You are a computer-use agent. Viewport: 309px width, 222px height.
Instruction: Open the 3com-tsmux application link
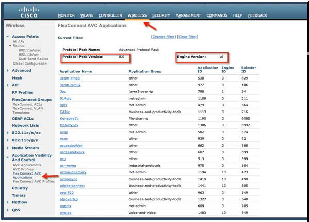pos(70,85)
